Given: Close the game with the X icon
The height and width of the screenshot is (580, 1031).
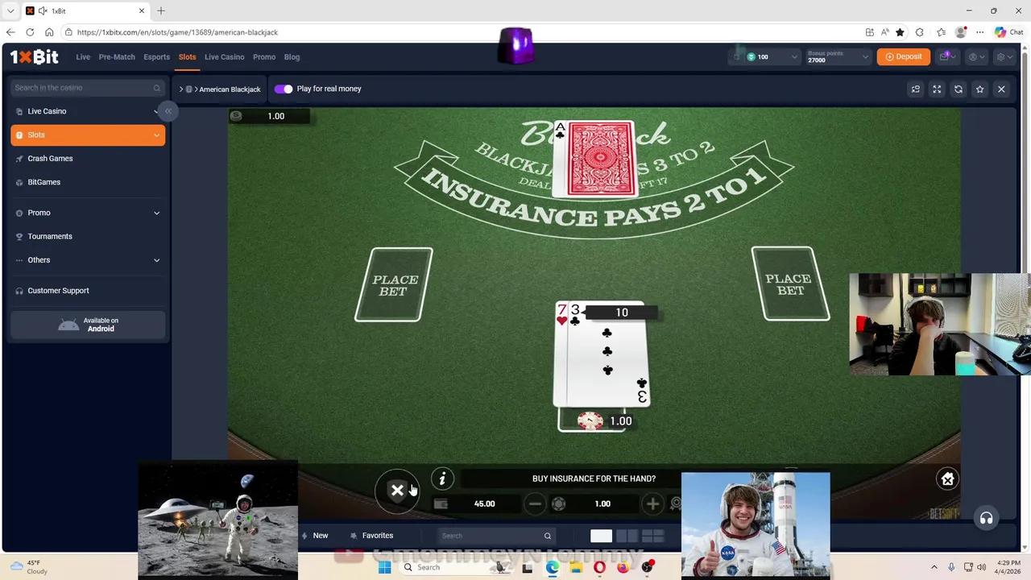Looking at the screenshot, I should coord(1001,89).
